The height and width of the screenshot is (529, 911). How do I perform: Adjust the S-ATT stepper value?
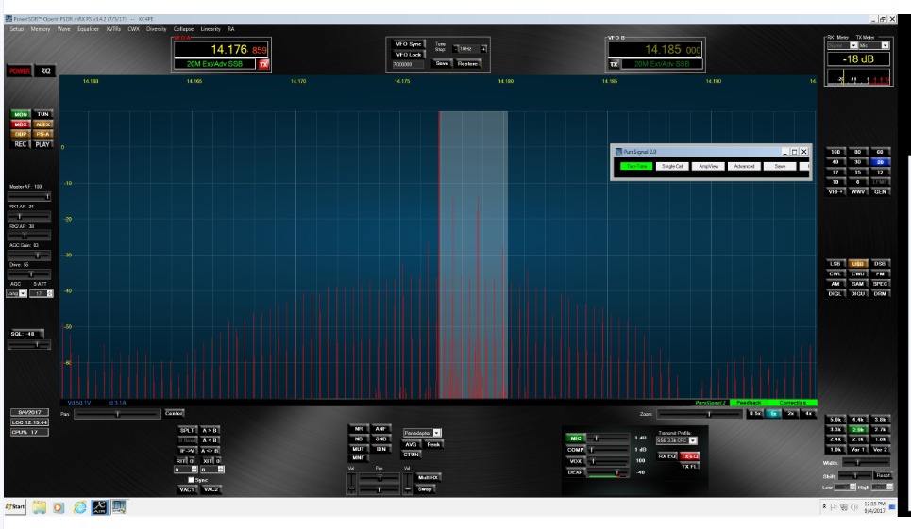(42, 293)
